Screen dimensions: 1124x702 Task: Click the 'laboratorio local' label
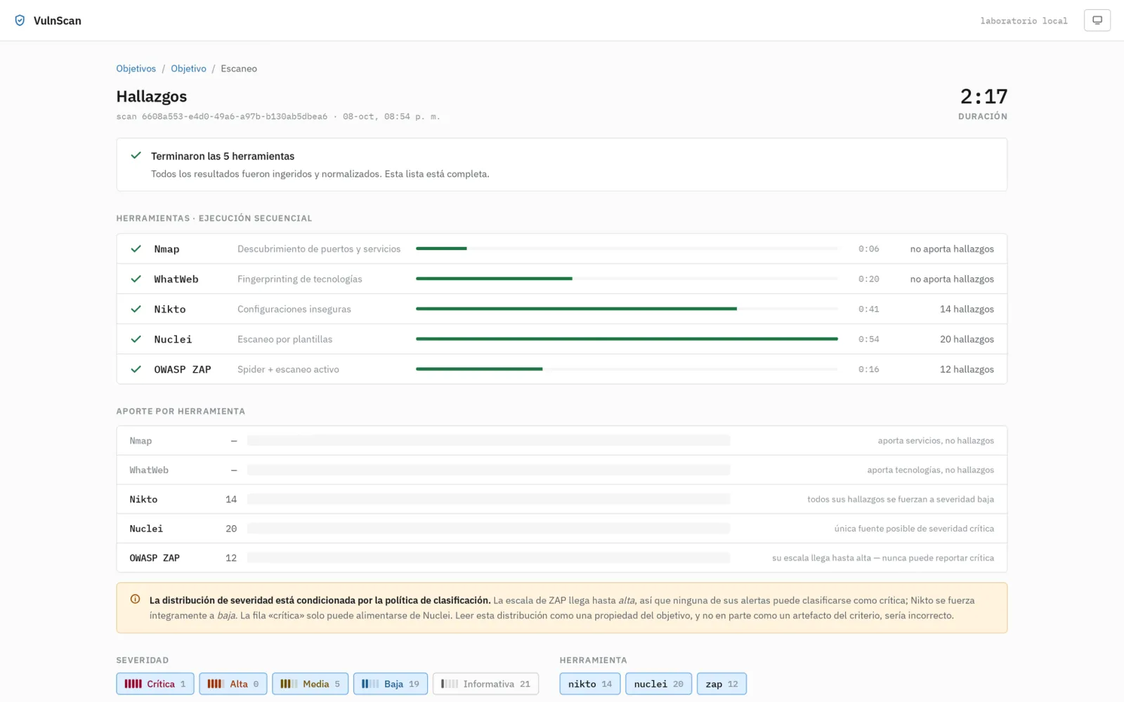(1024, 21)
